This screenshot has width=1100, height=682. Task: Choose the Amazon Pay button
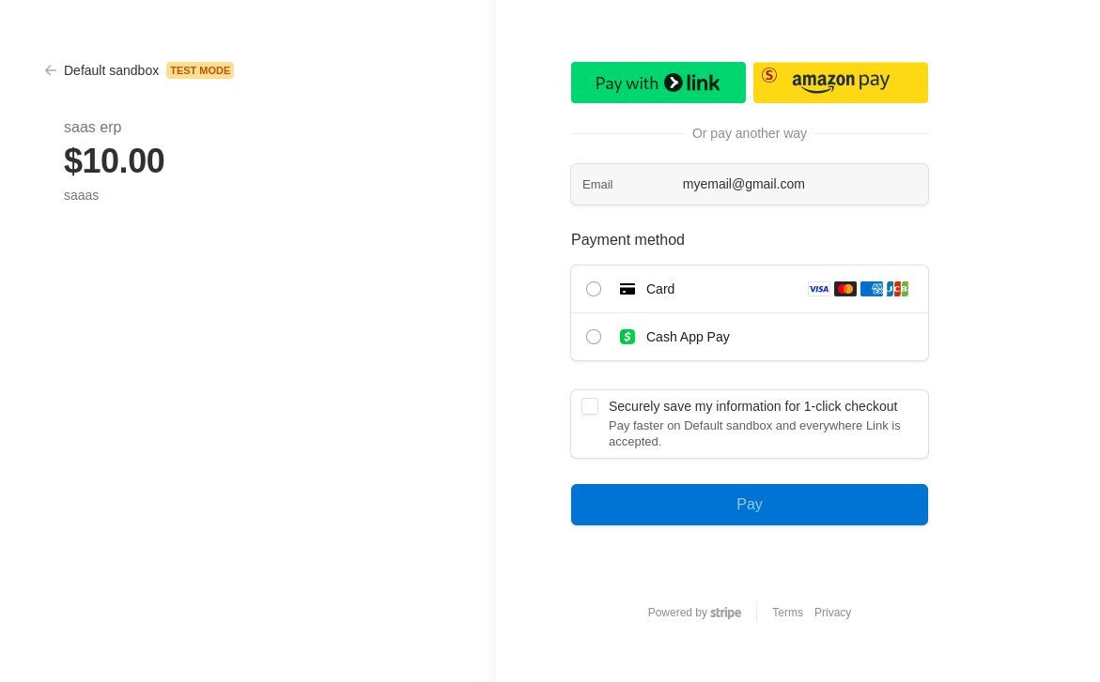coord(840,83)
